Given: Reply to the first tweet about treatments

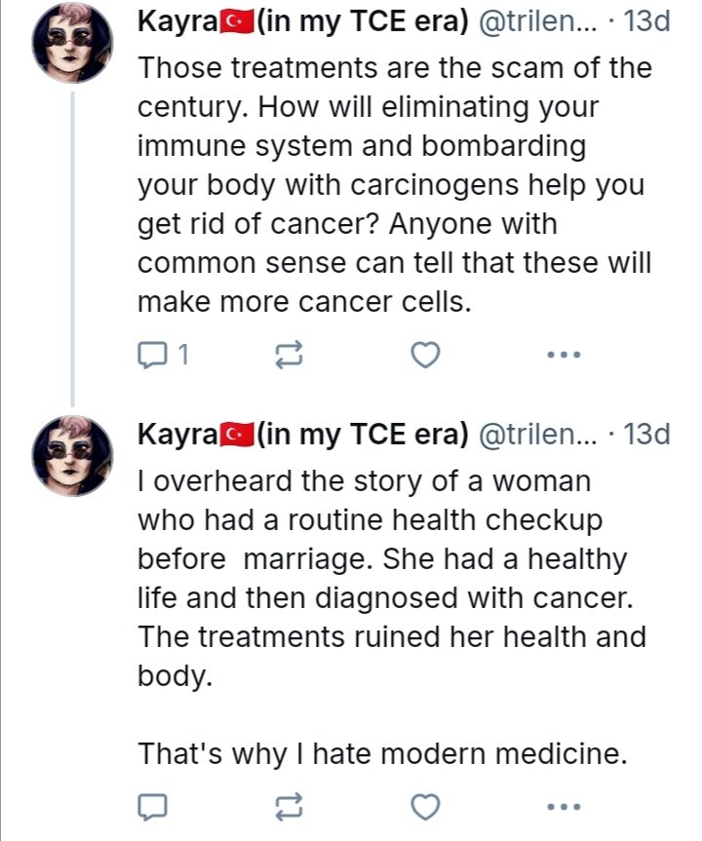Looking at the screenshot, I should [153, 357].
